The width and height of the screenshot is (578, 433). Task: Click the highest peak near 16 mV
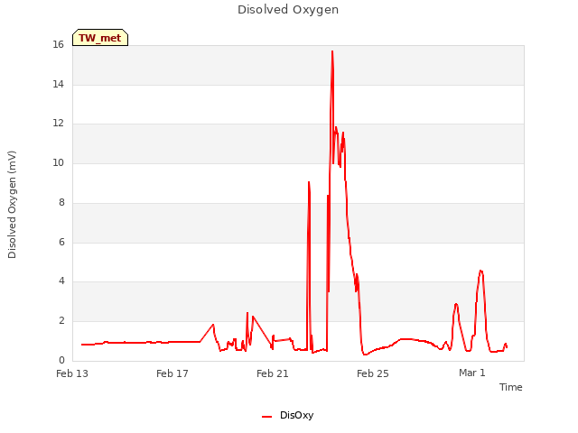point(332,51)
